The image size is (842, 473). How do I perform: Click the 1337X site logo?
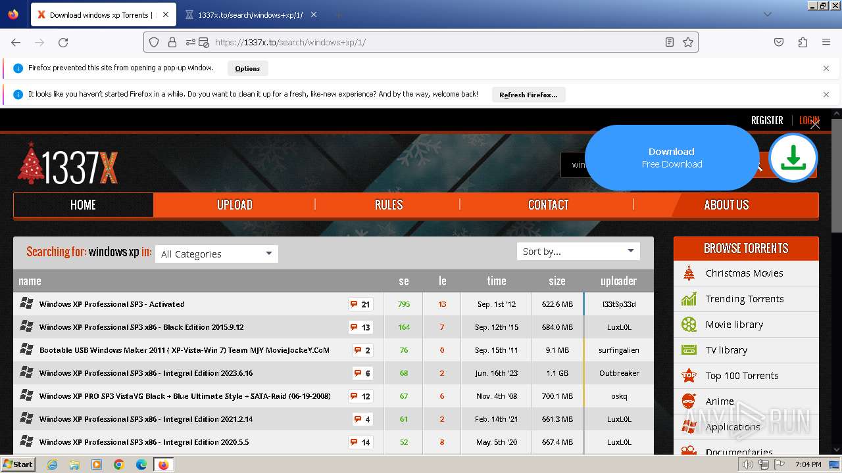click(68, 164)
